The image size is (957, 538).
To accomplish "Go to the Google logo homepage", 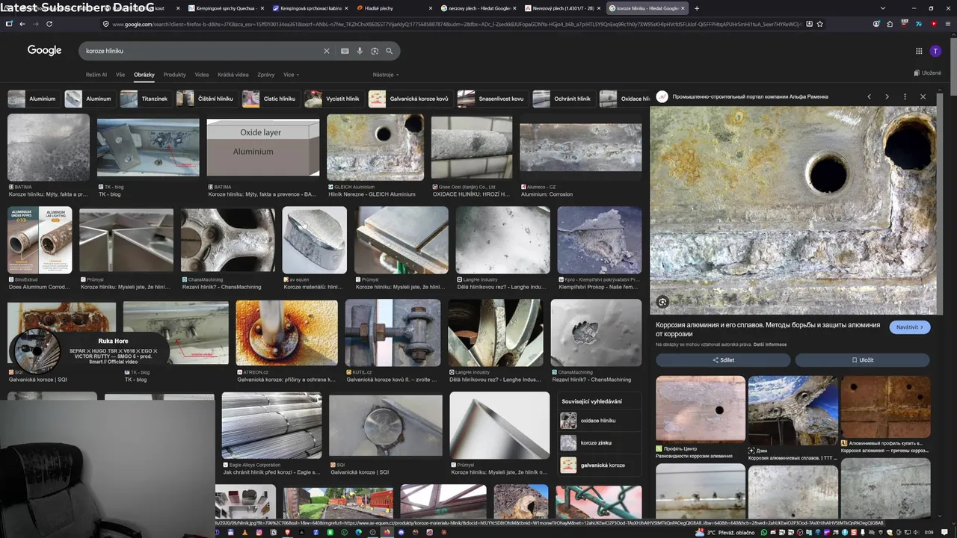I will click(44, 50).
